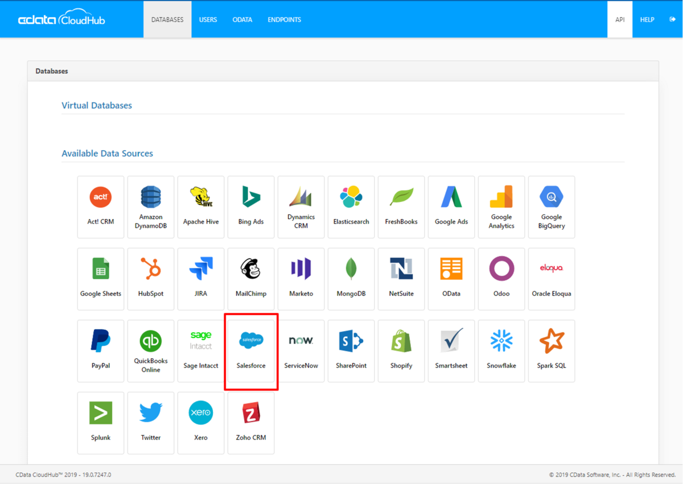Go to the Databases tab
This screenshot has width=683, height=484.
pos(167,19)
